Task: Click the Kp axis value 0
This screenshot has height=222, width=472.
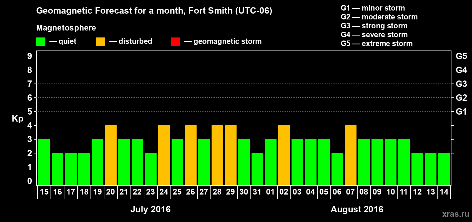Action: point(30,181)
